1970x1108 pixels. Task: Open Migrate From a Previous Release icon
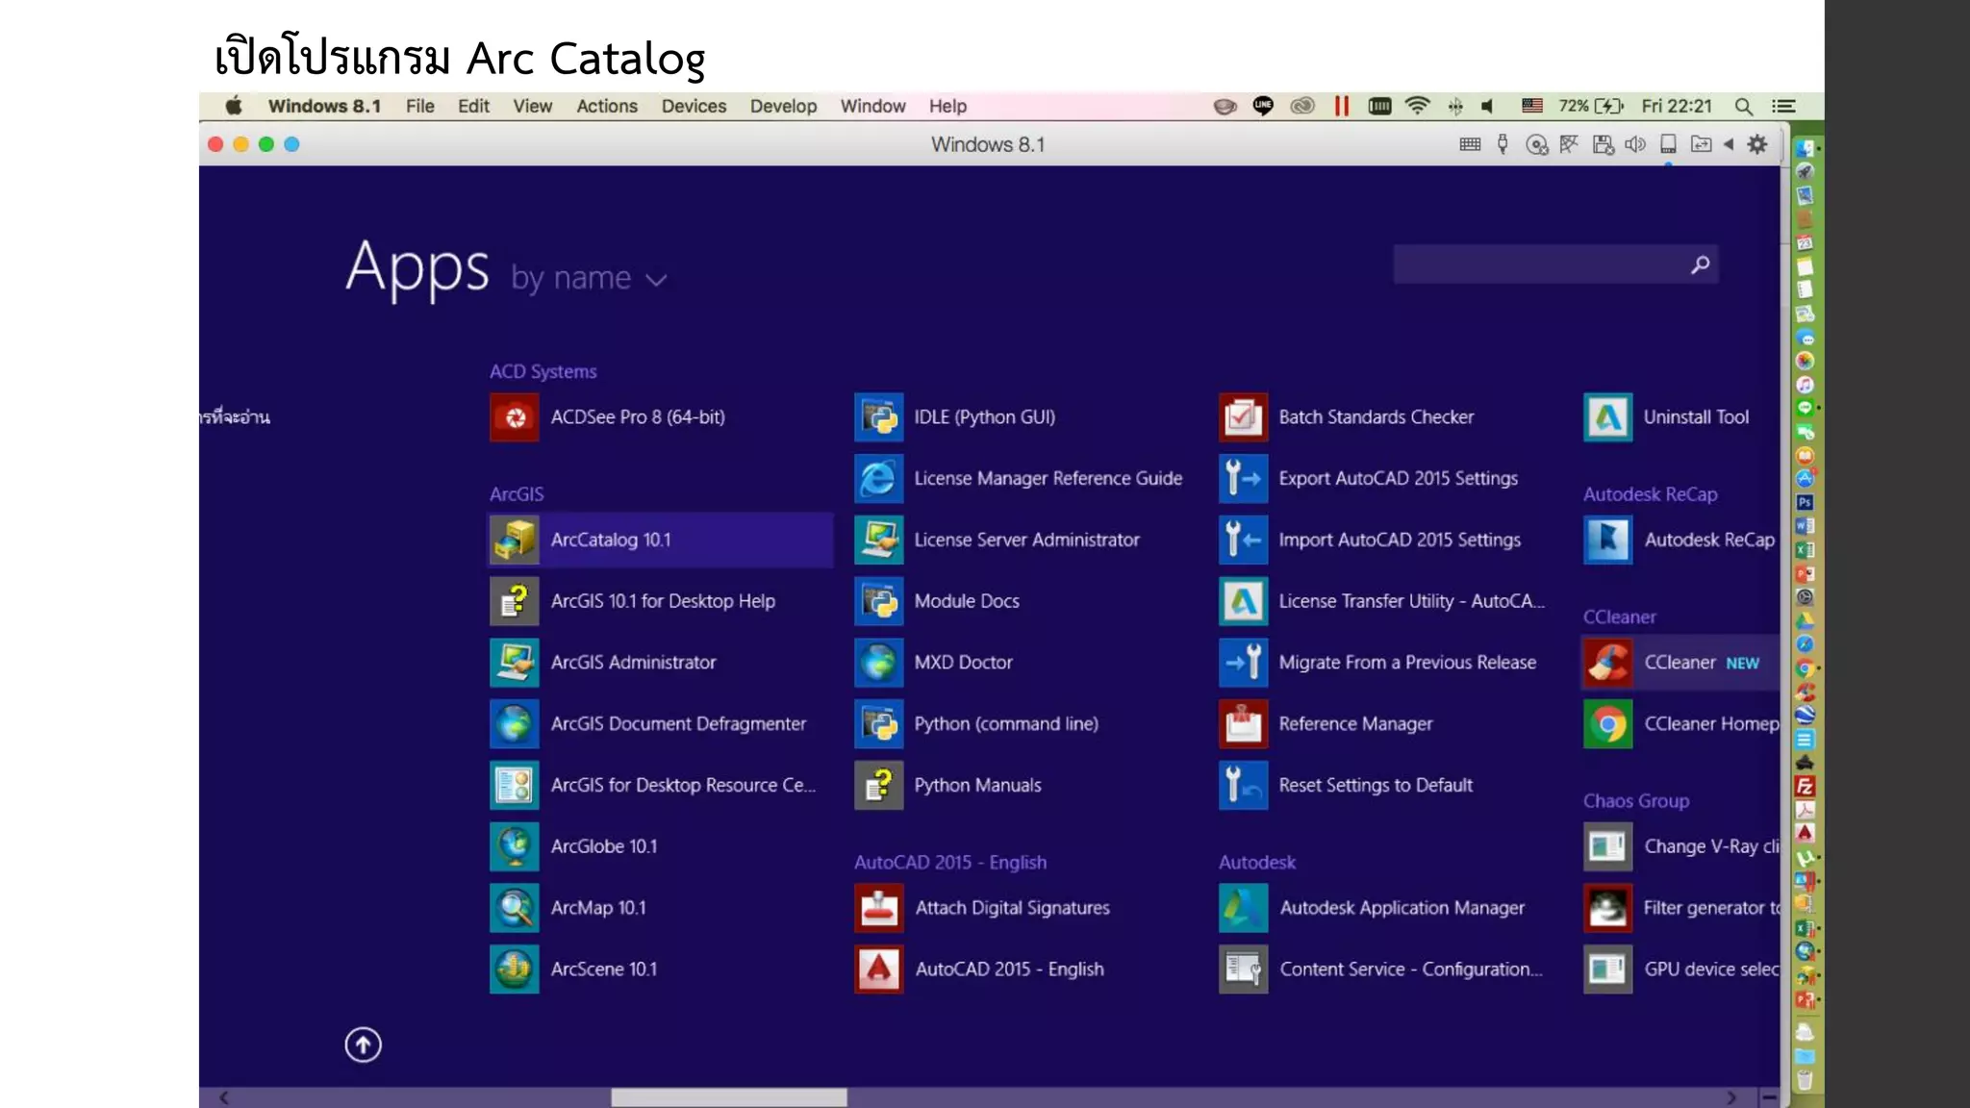(x=1244, y=663)
